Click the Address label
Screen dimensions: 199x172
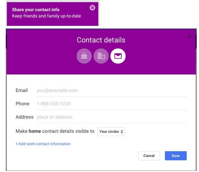[x=24, y=117]
